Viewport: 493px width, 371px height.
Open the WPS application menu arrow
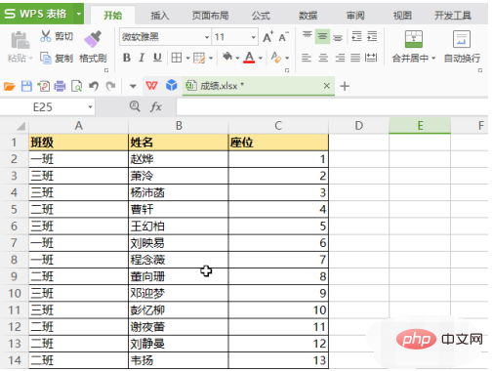tap(78, 14)
